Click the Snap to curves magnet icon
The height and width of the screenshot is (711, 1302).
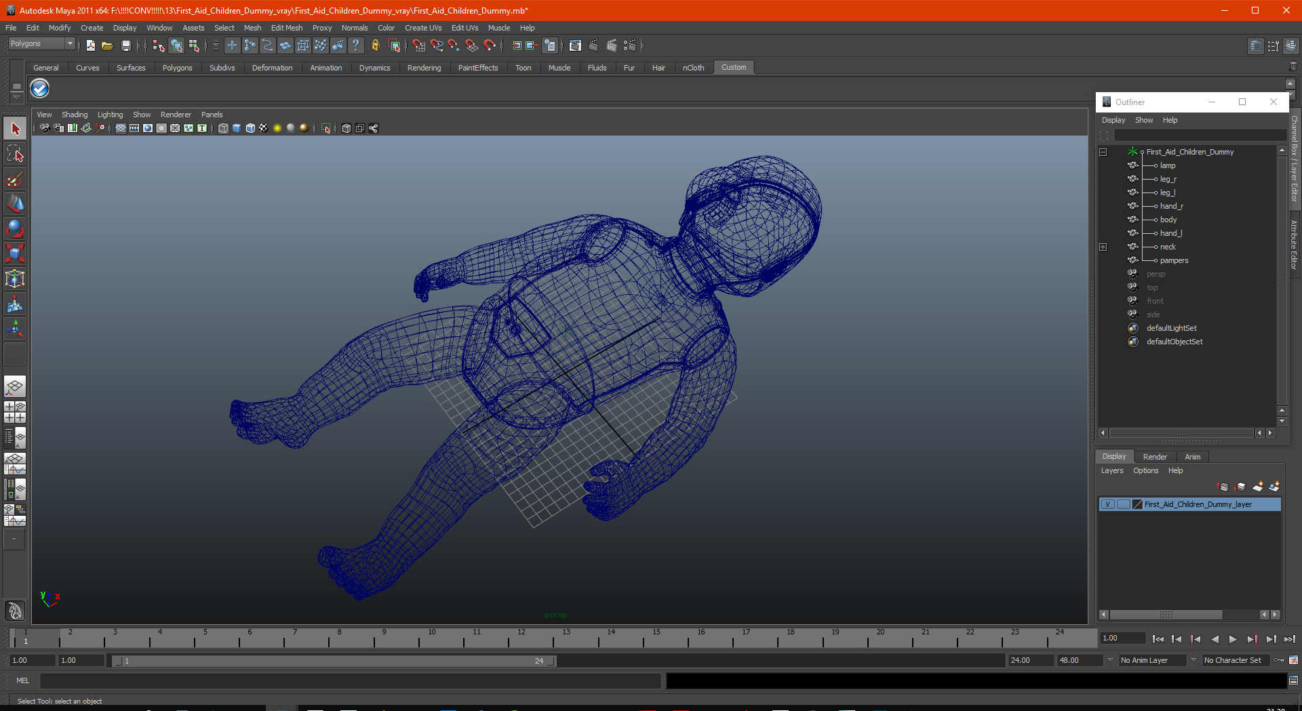click(437, 45)
